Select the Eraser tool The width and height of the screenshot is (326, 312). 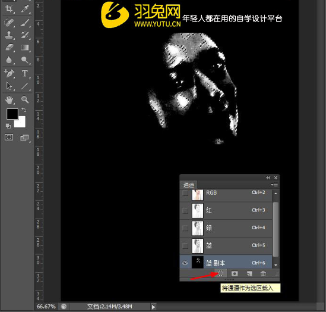(x=9, y=48)
